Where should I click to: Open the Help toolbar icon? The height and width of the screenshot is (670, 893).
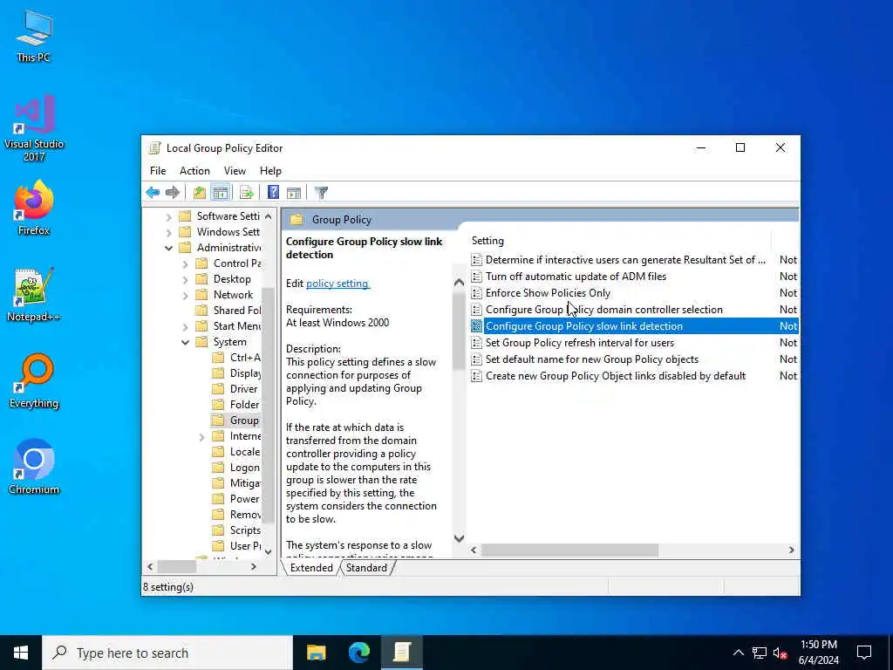point(273,193)
